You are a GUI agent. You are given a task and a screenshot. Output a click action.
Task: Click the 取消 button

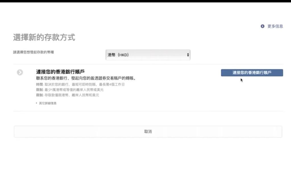tap(148, 132)
